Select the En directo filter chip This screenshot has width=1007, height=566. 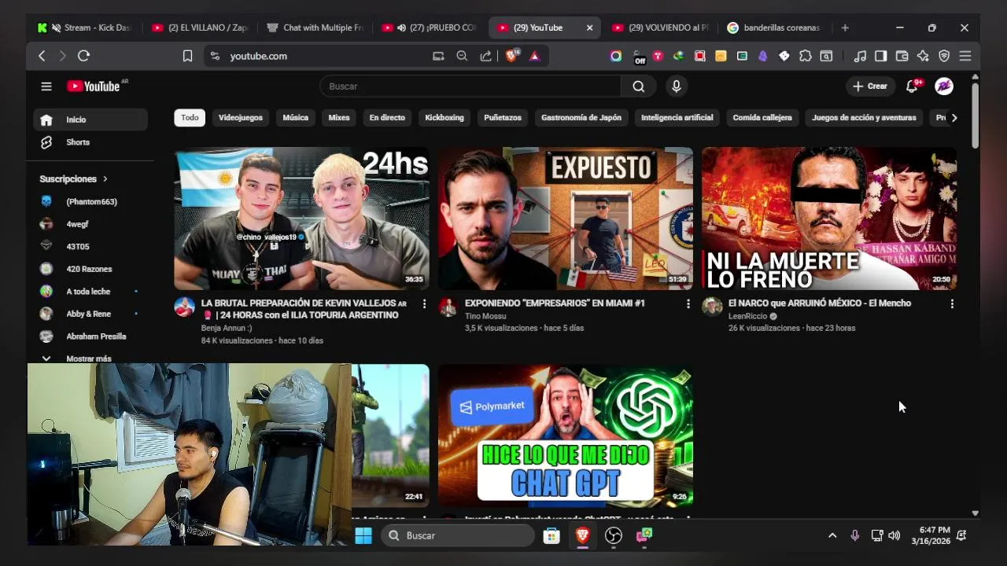[x=387, y=118]
